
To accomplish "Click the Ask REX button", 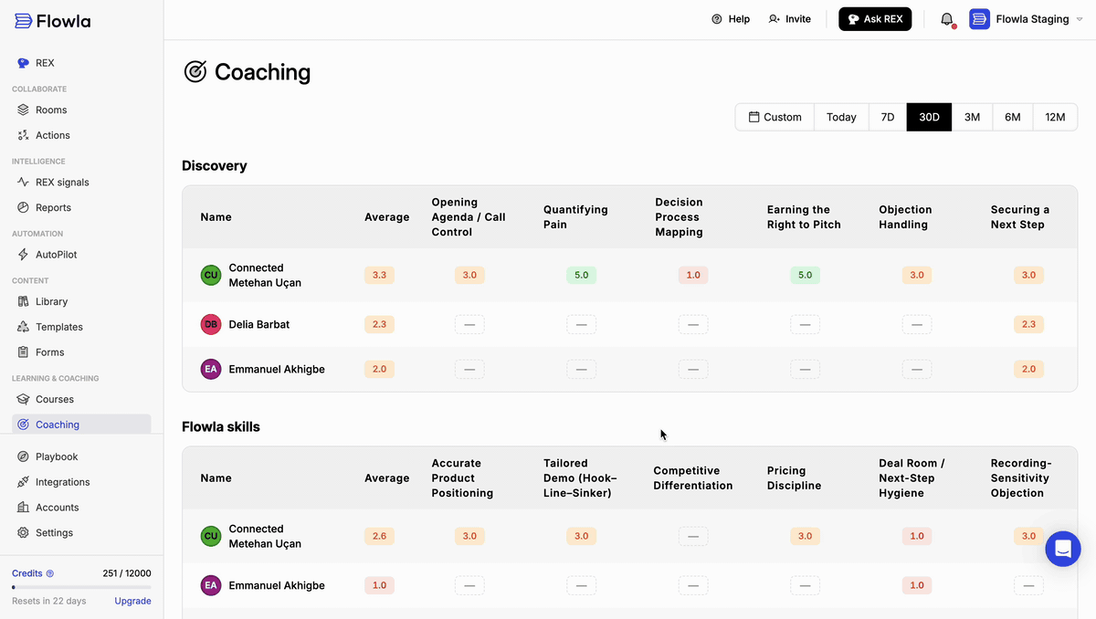I will (x=875, y=19).
